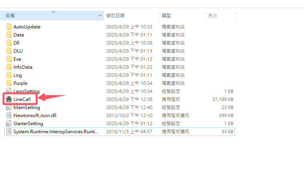
Task: Select the Data folder name
Action: (x=19, y=35)
